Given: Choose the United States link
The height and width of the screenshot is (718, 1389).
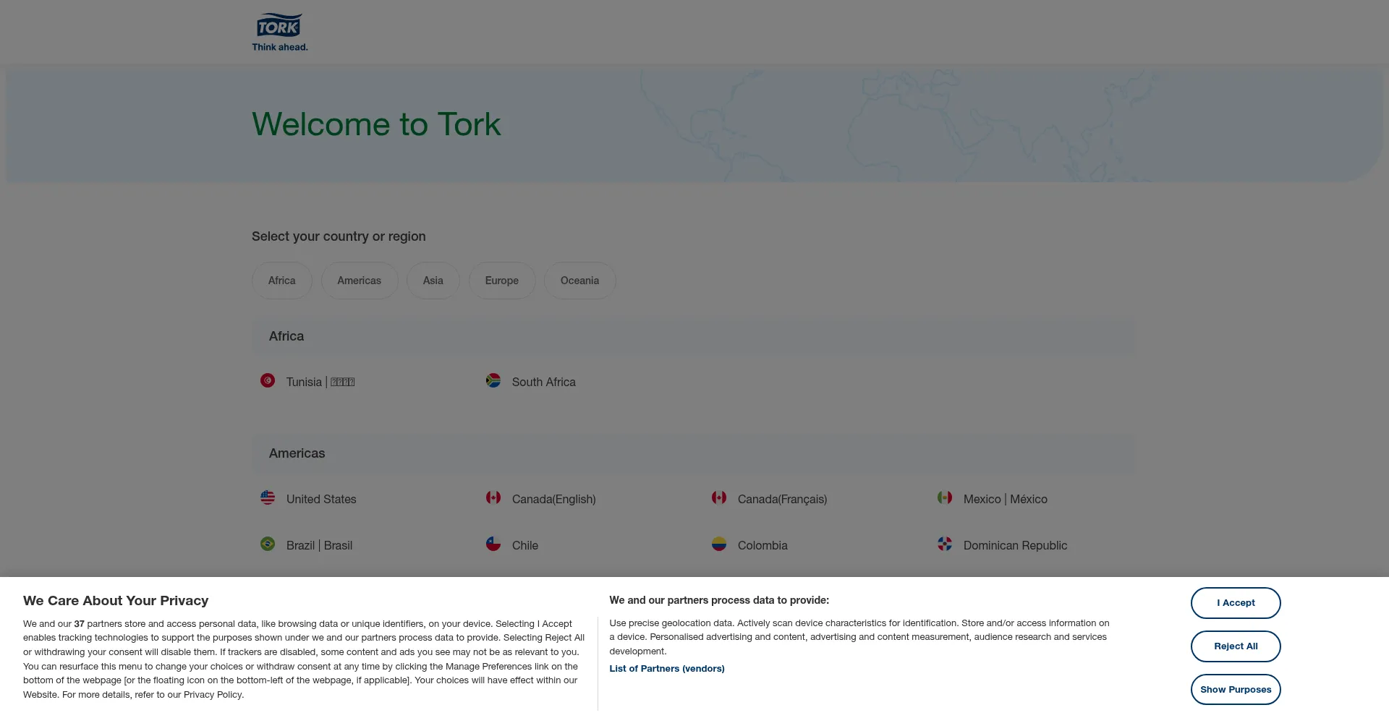Looking at the screenshot, I should tap(321, 500).
